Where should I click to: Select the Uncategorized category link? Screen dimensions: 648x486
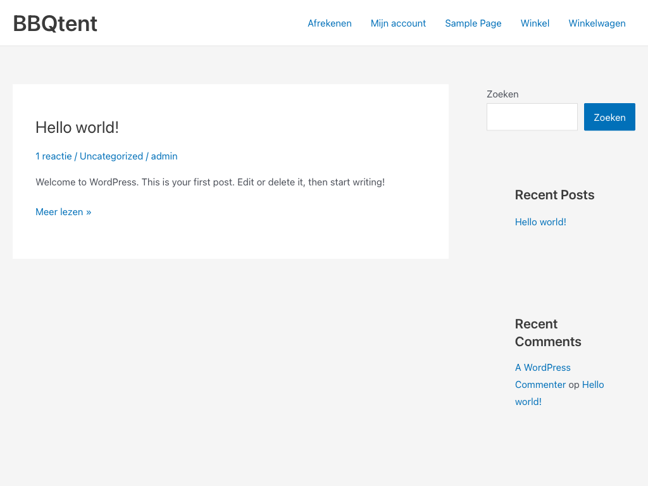pyautogui.click(x=111, y=156)
